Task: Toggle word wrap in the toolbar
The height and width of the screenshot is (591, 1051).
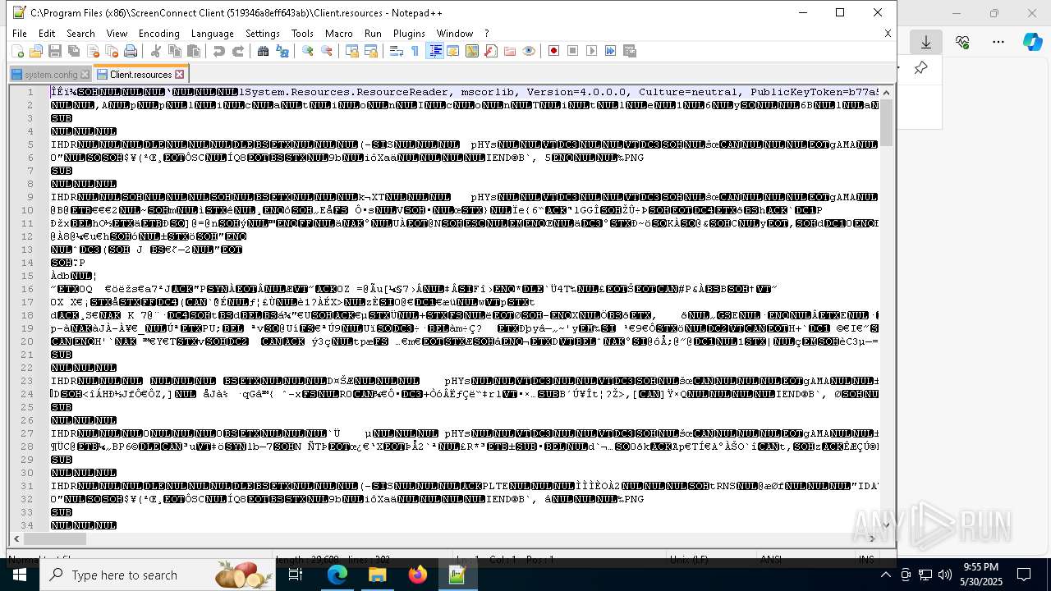Action: [397, 51]
